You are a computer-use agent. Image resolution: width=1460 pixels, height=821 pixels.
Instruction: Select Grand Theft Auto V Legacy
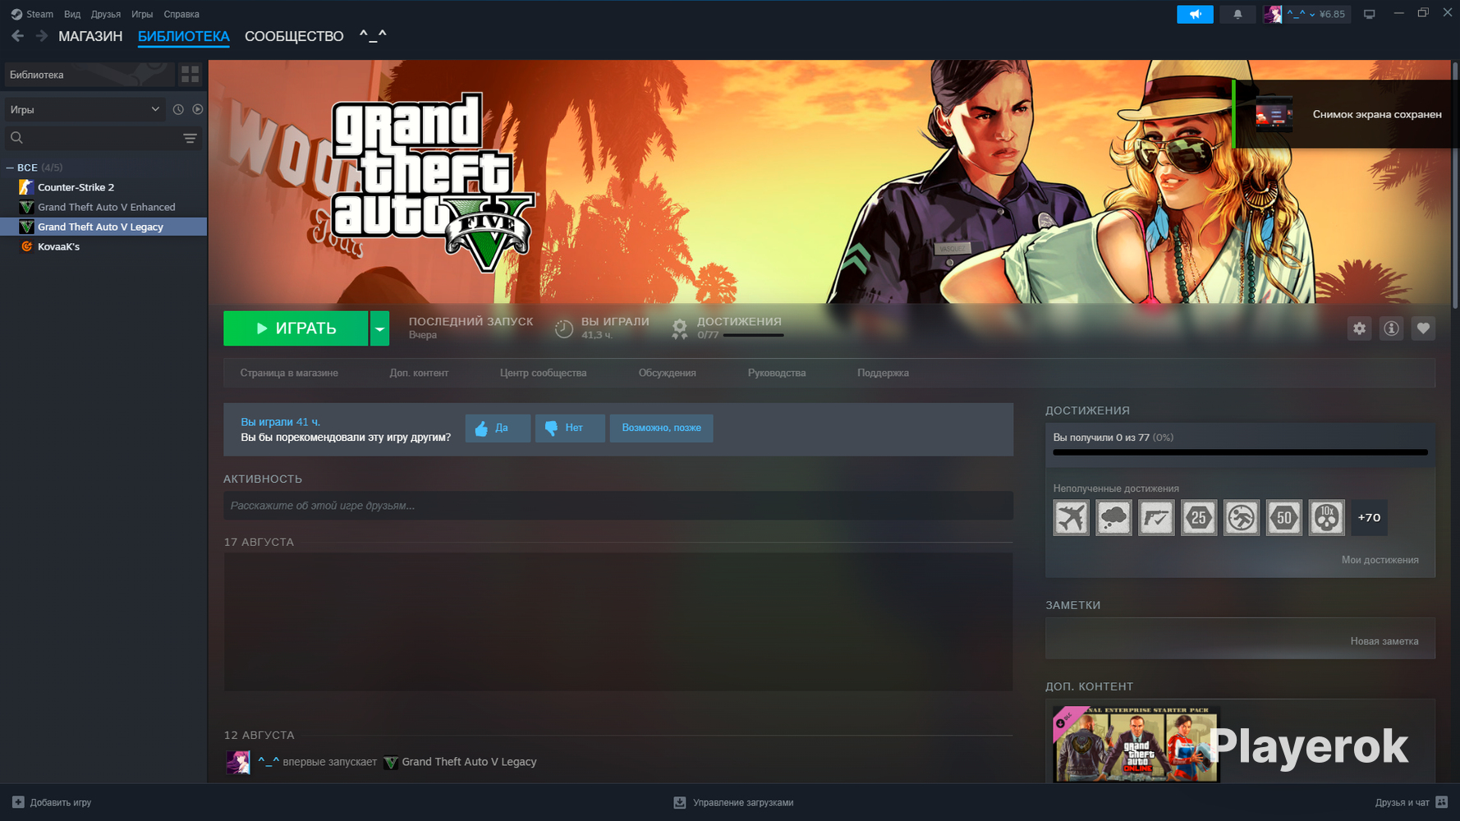point(103,227)
